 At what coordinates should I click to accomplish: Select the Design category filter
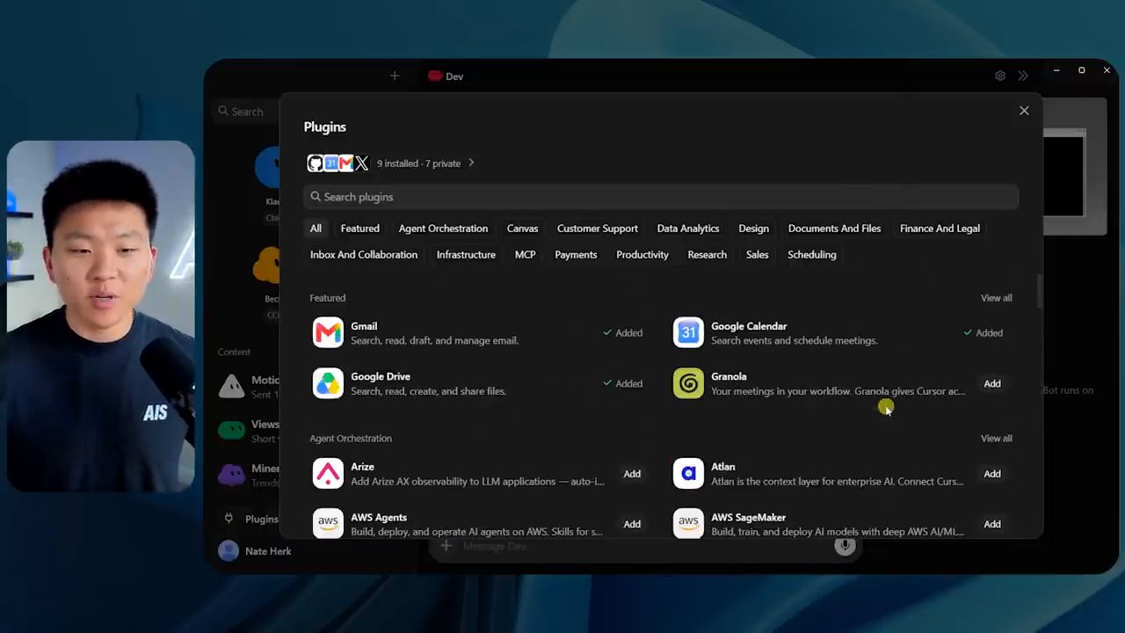click(753, 229)
